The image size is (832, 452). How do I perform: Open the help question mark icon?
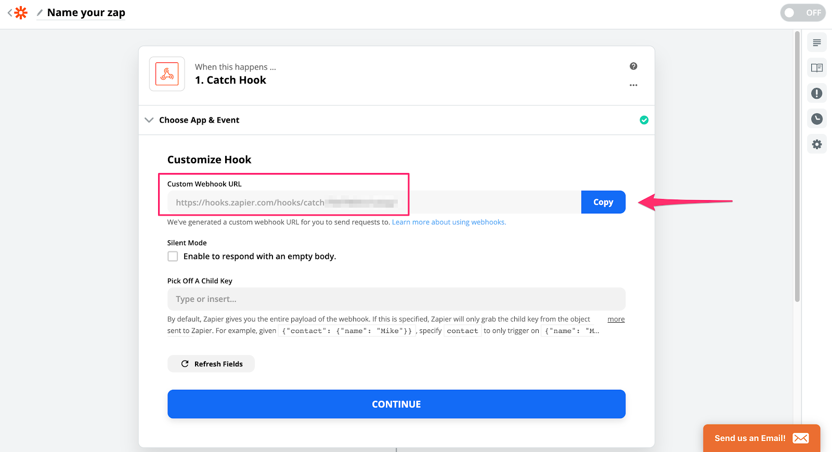pos(633,66)
